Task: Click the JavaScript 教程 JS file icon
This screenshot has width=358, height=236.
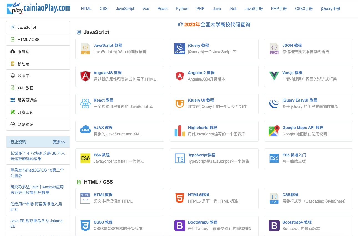Action: tap(85, 49)
